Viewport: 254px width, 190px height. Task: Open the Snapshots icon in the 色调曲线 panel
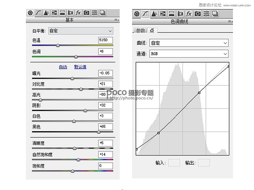click(x=215, y=14)
